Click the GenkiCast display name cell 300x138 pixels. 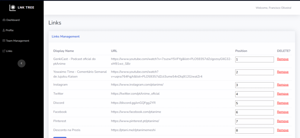pos(74,61)
